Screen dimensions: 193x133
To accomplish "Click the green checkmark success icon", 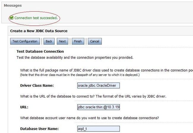I will (12, 18).
